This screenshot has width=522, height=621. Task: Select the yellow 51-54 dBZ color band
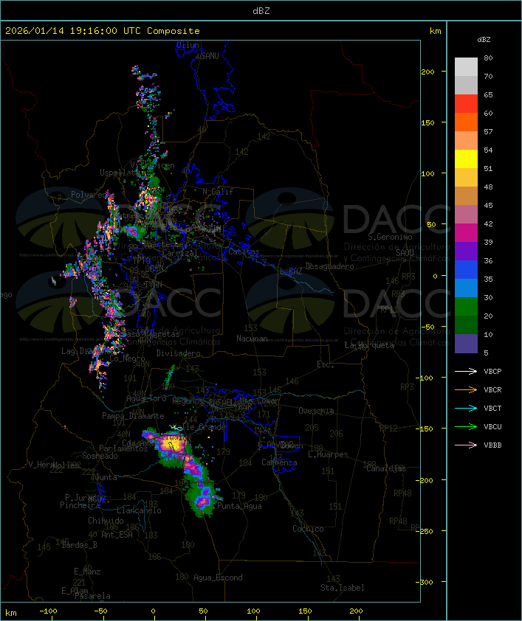point(466,159)
